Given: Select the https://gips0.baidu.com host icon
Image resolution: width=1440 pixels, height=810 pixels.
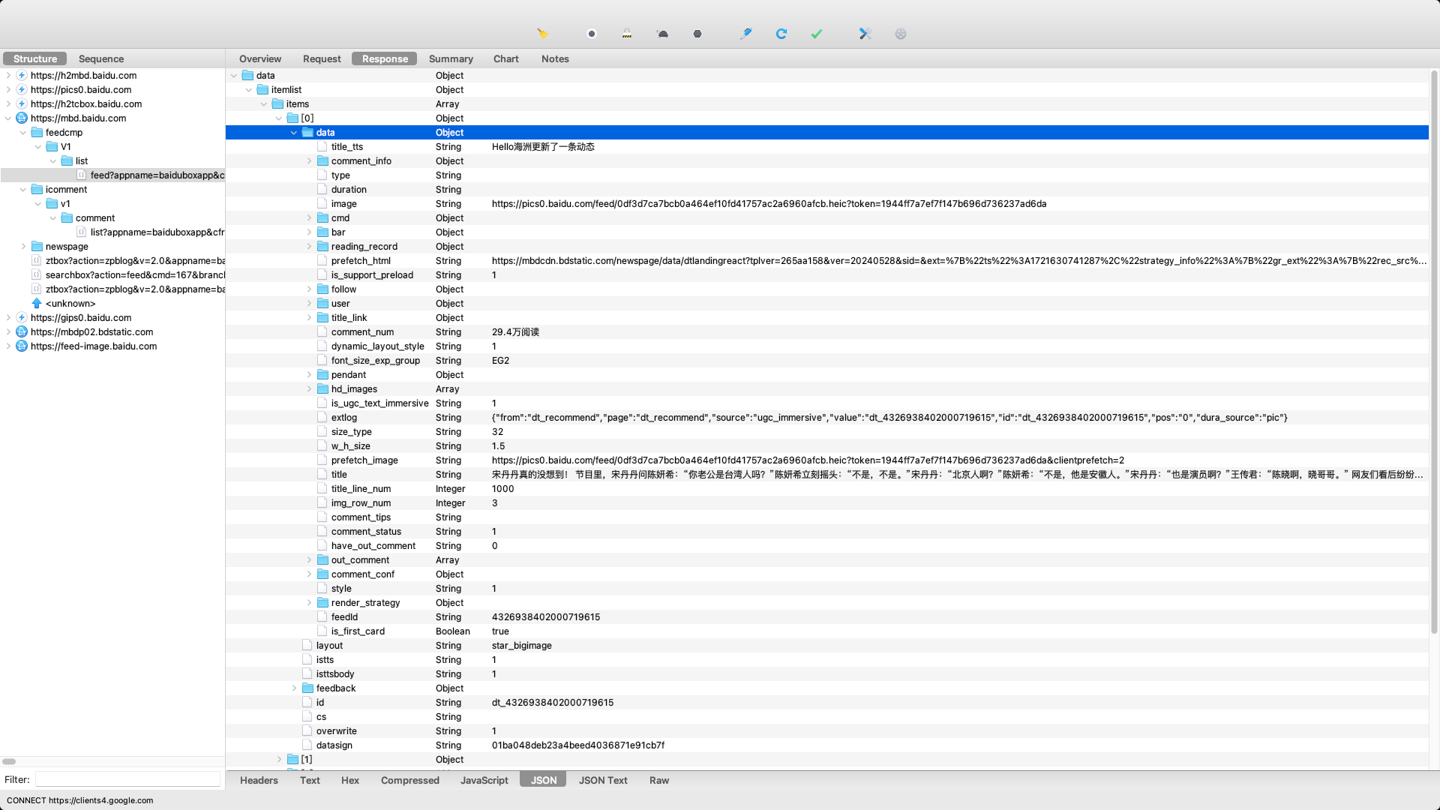Looking at the screenshot, I should [x=22, y=317].
